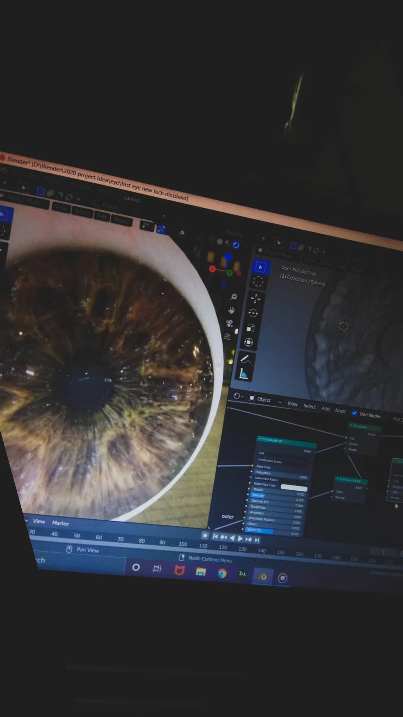Toggle the Use Nodes checkbox
The width and height of the screenshot is (403, 717).
[354, 413]
